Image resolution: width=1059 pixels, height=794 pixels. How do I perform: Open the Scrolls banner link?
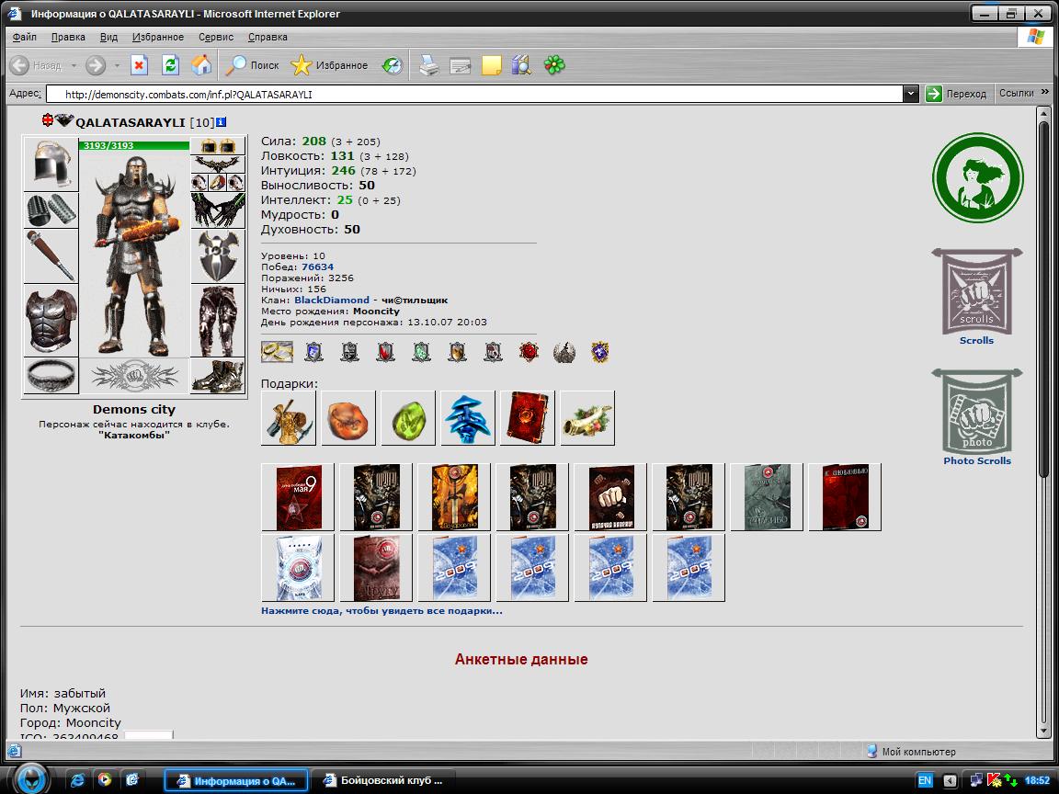coord(976,298)
